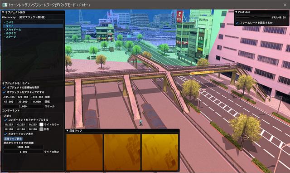Select あぴミク object in the Hierarchy
The width and height of the screenshot is (290, 173).
click(11, 33)
